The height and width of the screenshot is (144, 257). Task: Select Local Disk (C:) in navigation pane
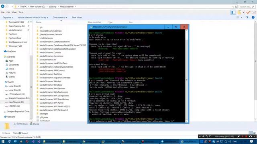(x=15, y=86)
